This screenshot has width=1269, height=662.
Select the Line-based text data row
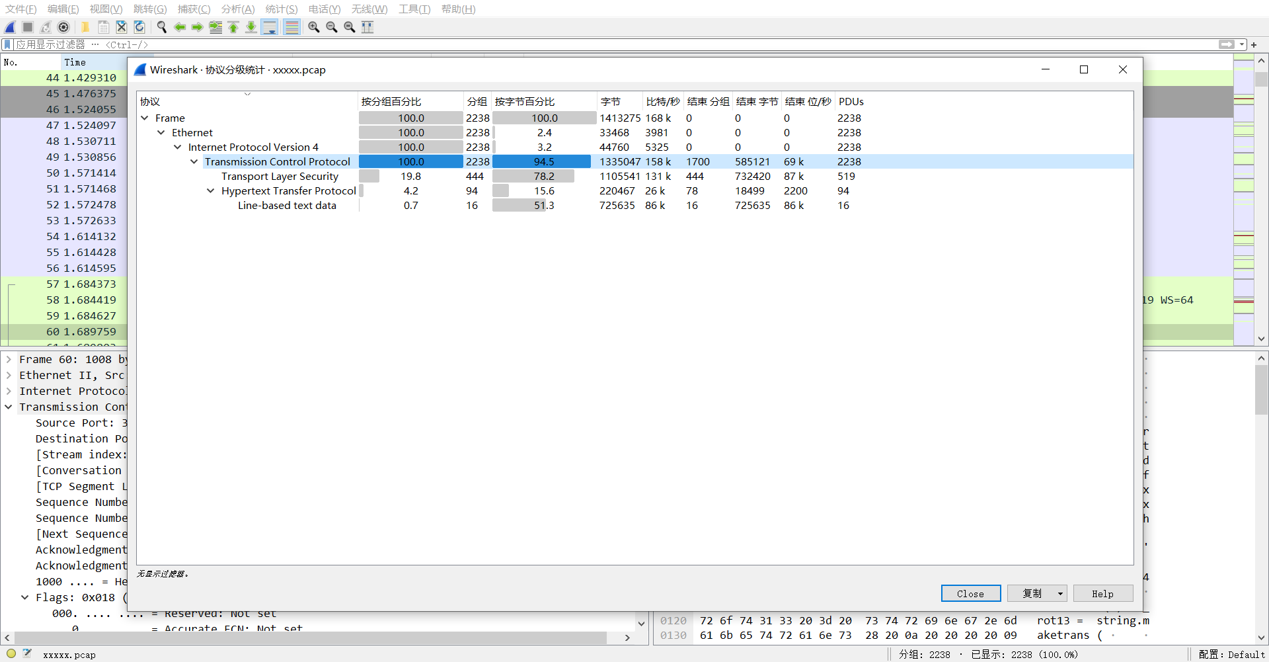[x=635, y=205]
